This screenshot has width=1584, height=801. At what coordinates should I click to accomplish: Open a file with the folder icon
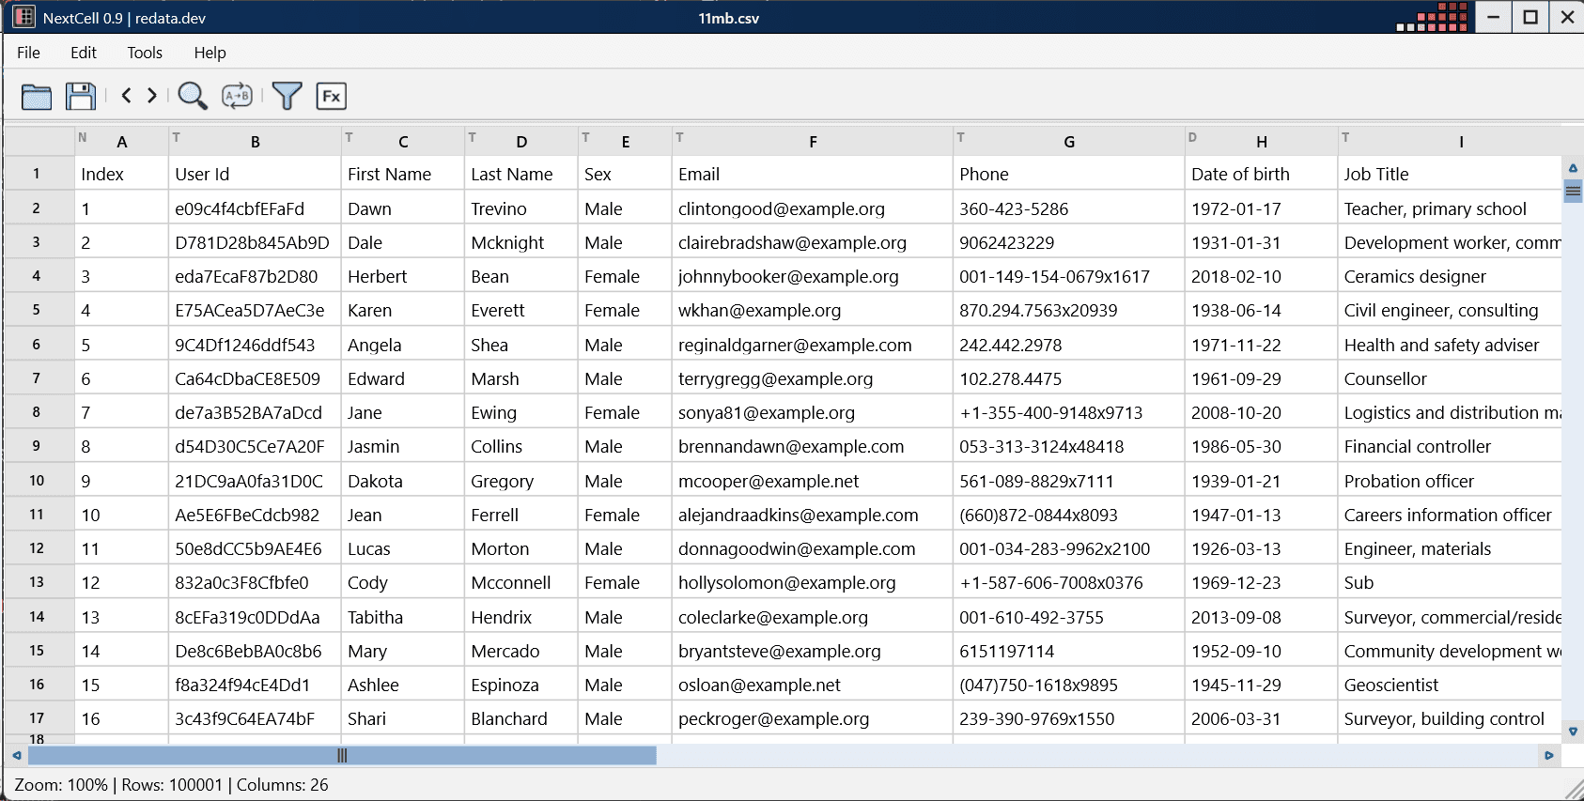tap(37, 96)
